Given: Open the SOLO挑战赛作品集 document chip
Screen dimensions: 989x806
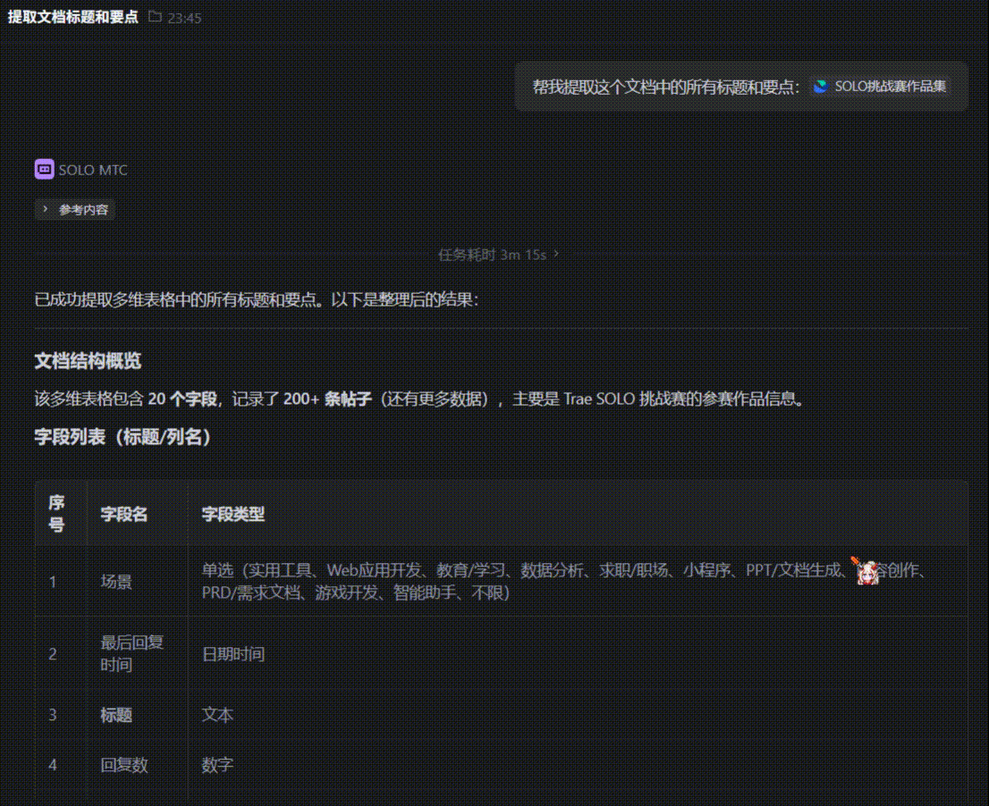Looking at the screenshot, I should (x=880, y=87).
